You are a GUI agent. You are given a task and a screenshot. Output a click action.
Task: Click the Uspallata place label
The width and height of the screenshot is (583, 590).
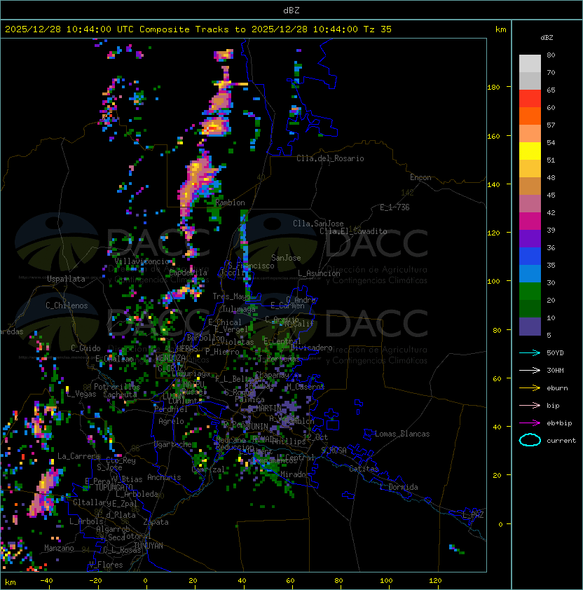pos(67,279)
